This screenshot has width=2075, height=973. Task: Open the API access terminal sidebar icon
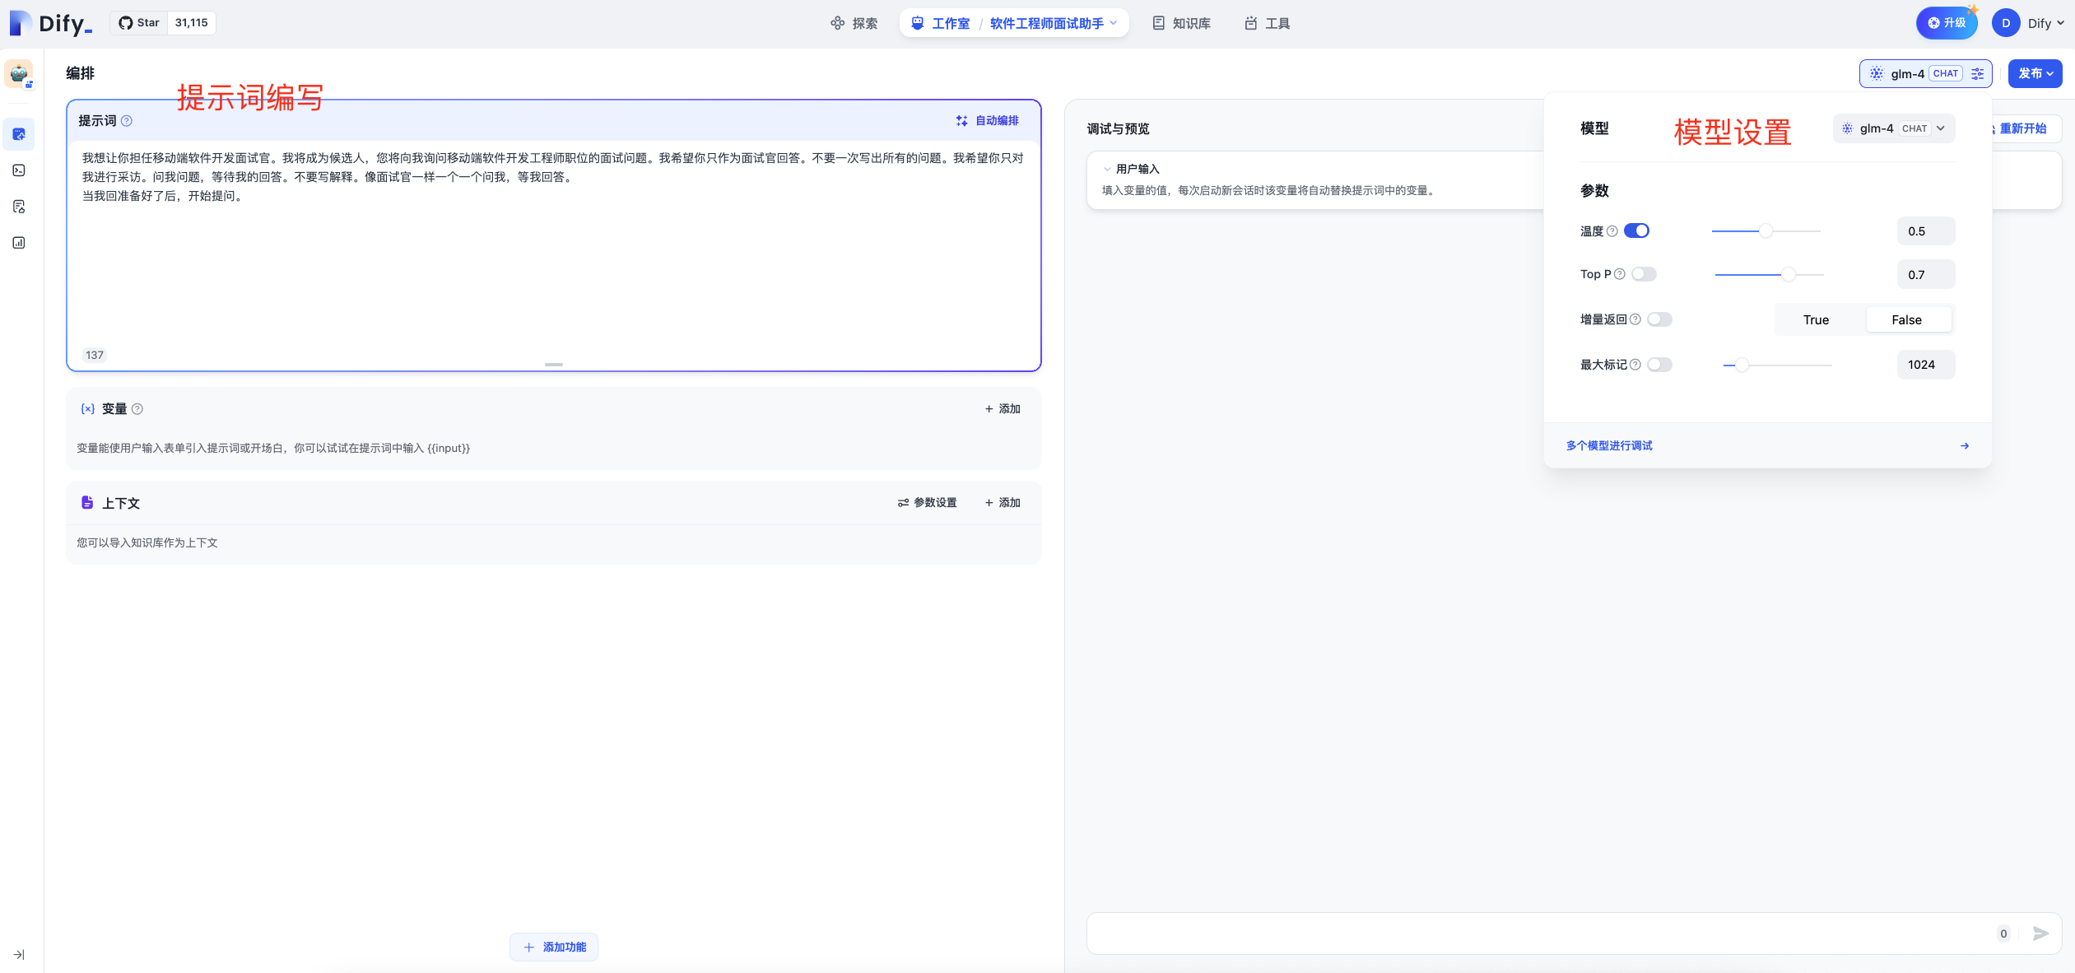[19, 170]
